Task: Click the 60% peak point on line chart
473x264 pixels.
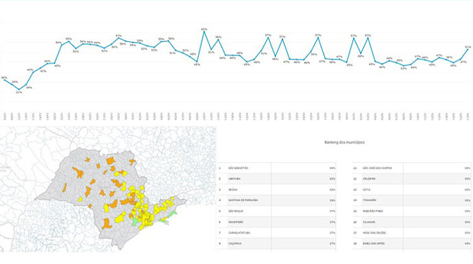Action: pyautogui.click(x=204, y=31)
